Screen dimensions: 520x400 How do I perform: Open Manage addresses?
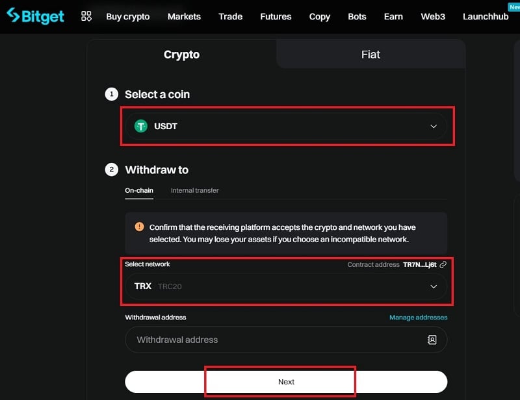click(x=418, y=317)
